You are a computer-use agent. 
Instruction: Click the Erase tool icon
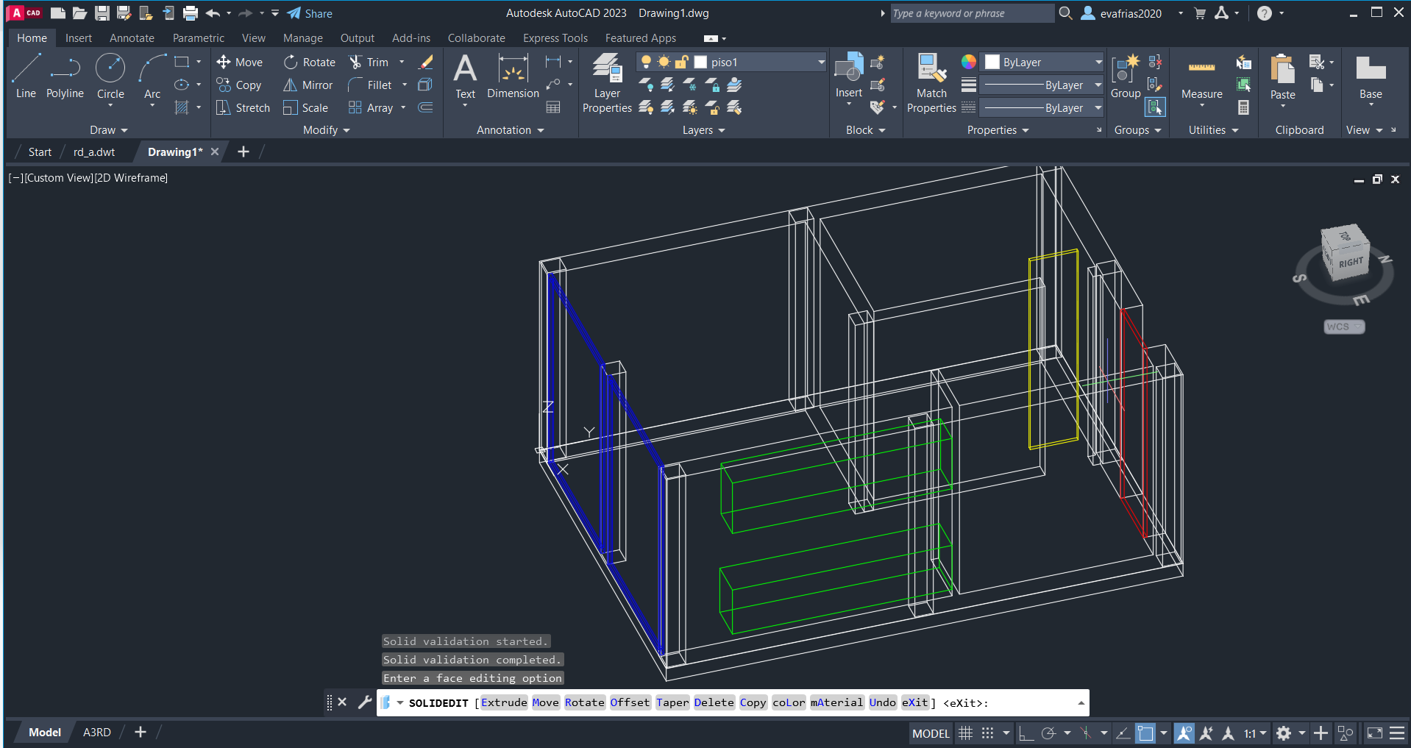pos(425,63)
